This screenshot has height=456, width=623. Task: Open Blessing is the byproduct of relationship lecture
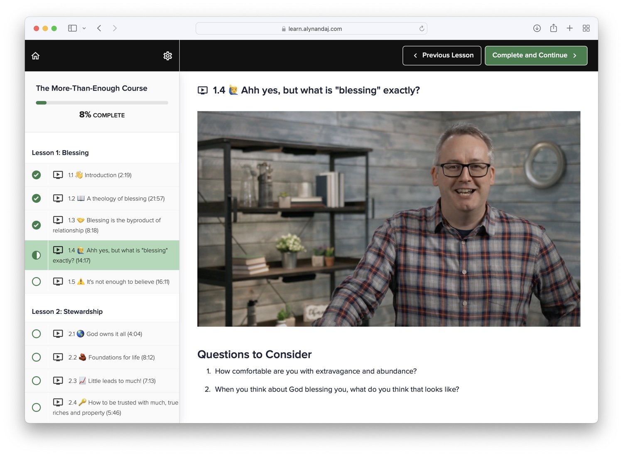(x=102, y=225)
